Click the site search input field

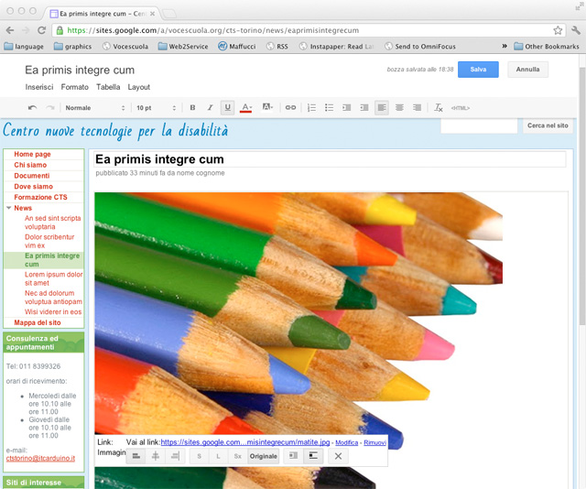point(479,126)
